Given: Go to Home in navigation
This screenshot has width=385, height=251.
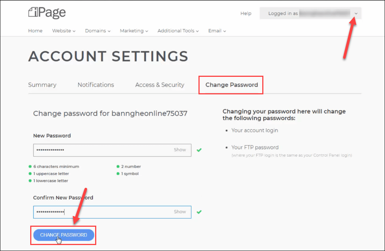Looking at the screenshot, I should tap(35, 31).
